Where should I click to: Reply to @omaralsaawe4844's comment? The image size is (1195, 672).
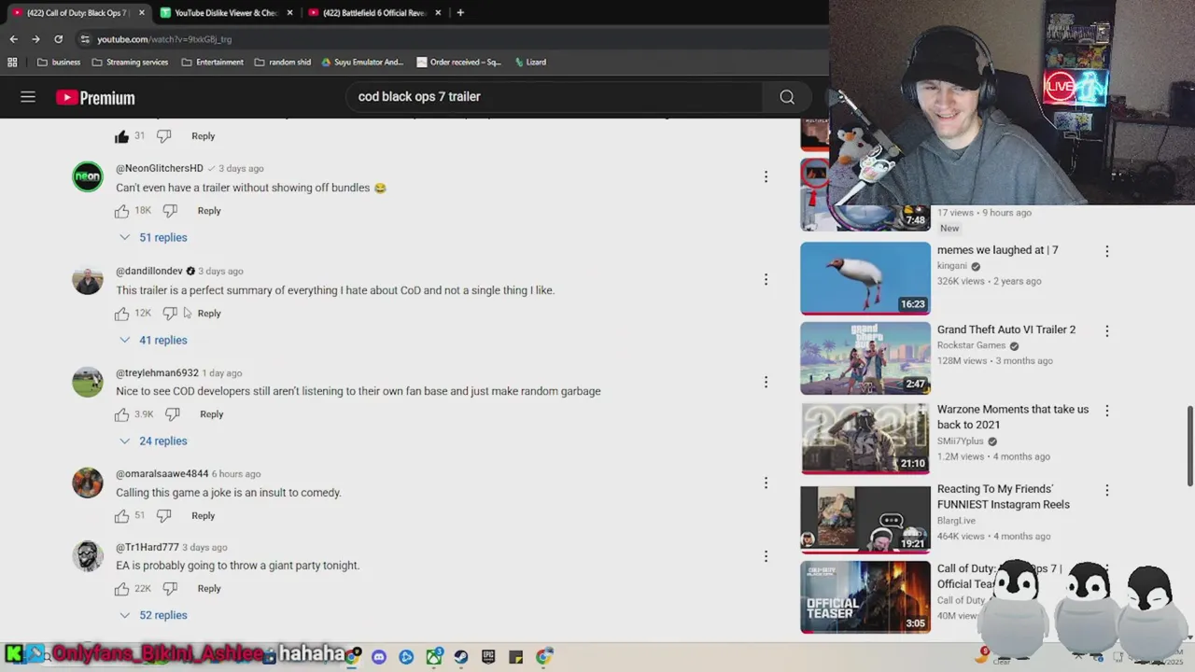203,515
